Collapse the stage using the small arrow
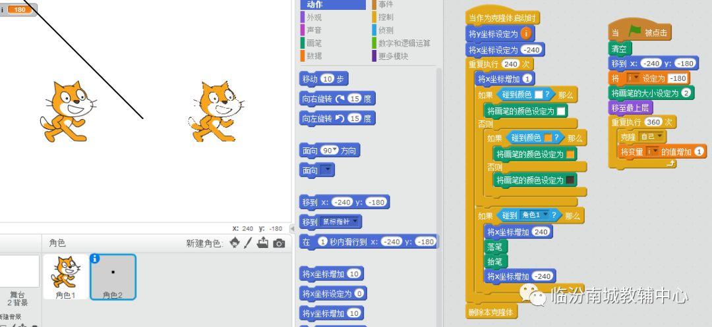 click(293, 229)
